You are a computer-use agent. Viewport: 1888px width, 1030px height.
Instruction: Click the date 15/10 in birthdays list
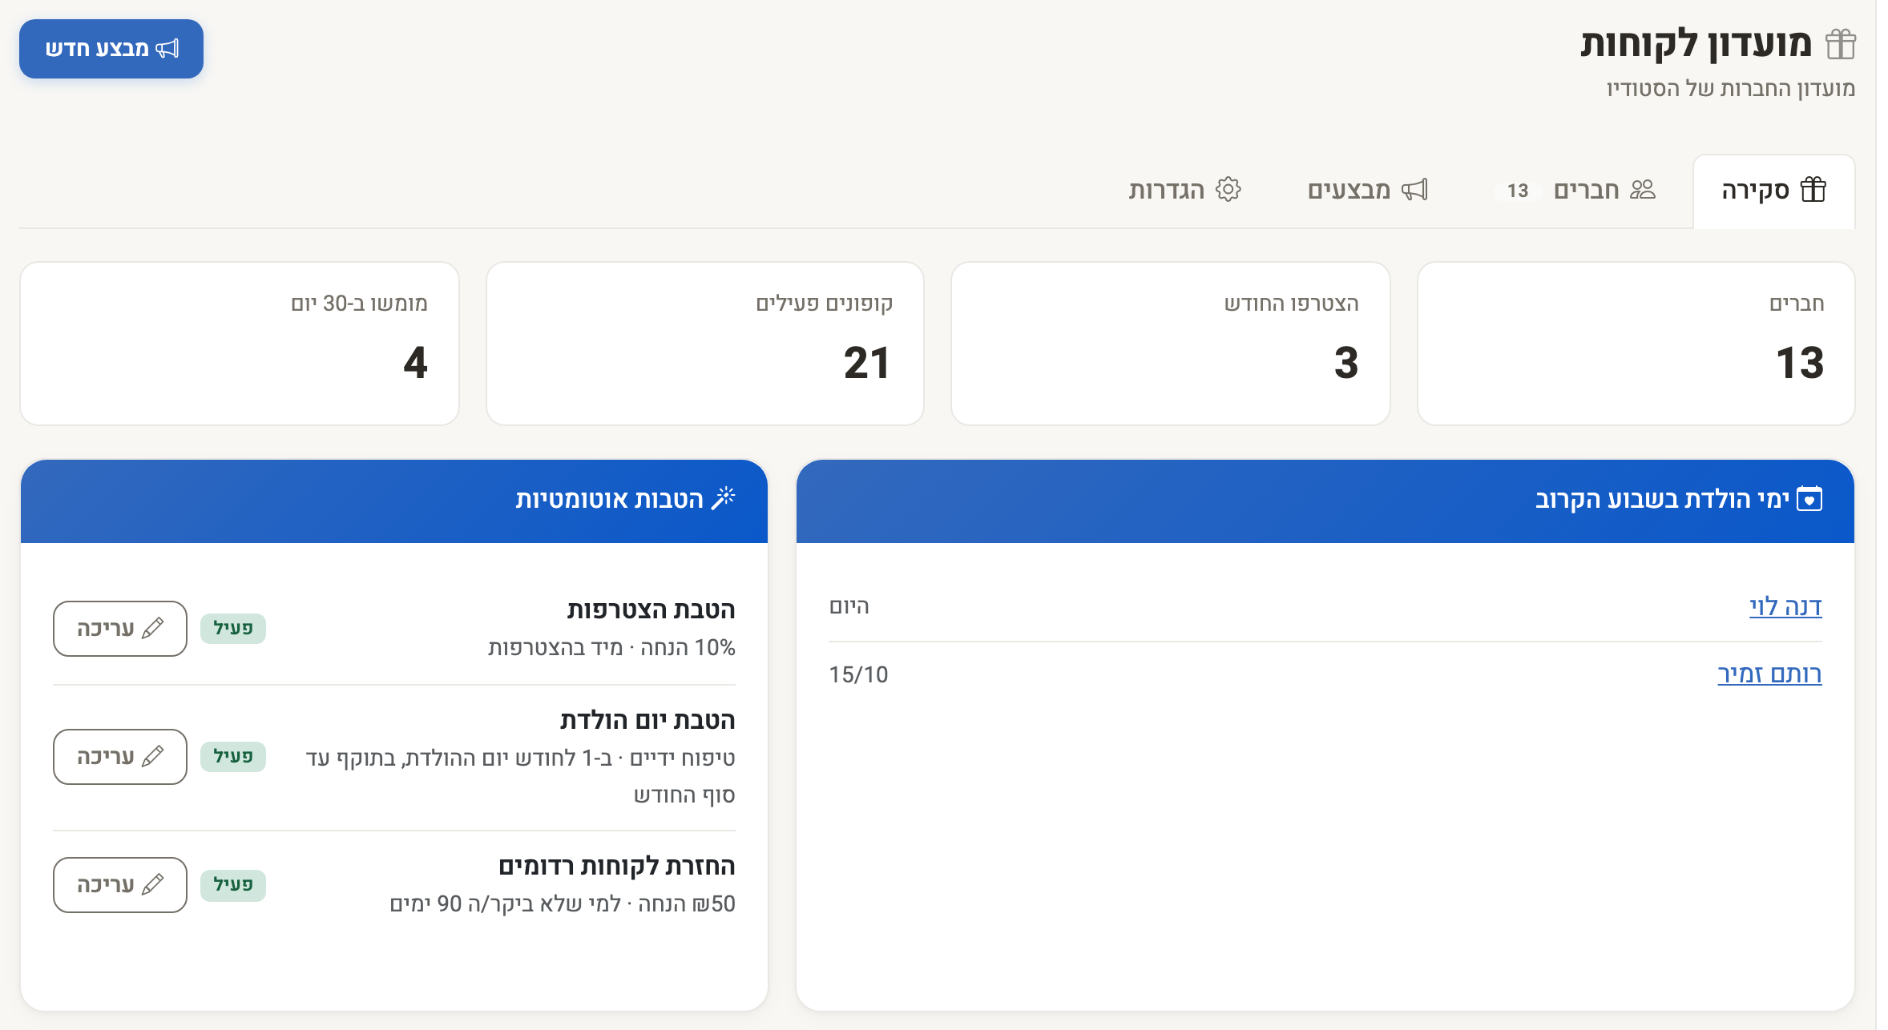coord(858,675)
